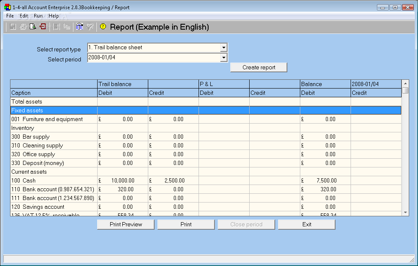The image size is (418, 266).
Task: Open the File menu
Action: [10, 16]
